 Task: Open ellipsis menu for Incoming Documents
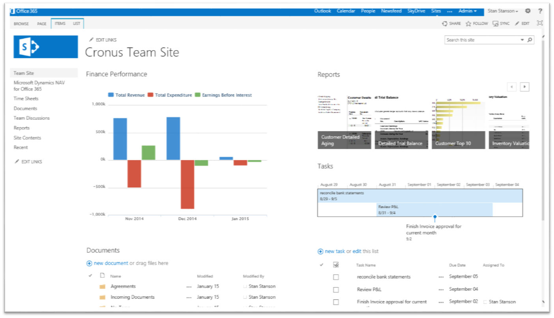(x=189, y=297)
